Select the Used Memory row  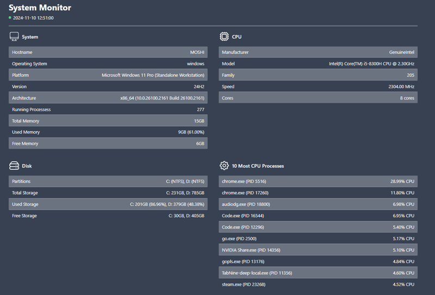pos(108,132)
